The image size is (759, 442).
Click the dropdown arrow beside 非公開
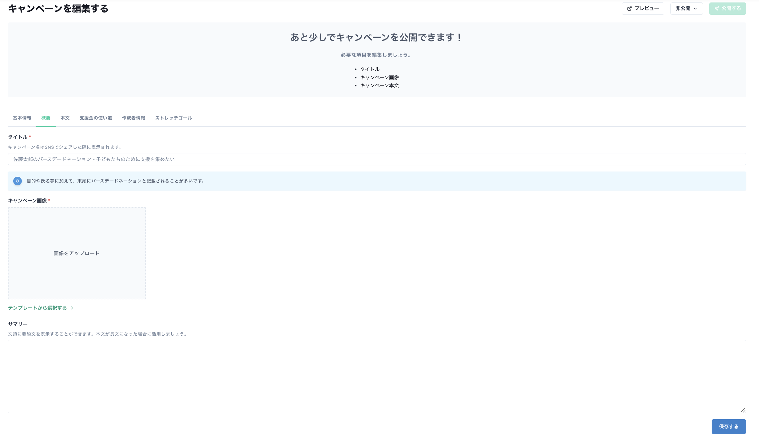(x=695, y=8)
